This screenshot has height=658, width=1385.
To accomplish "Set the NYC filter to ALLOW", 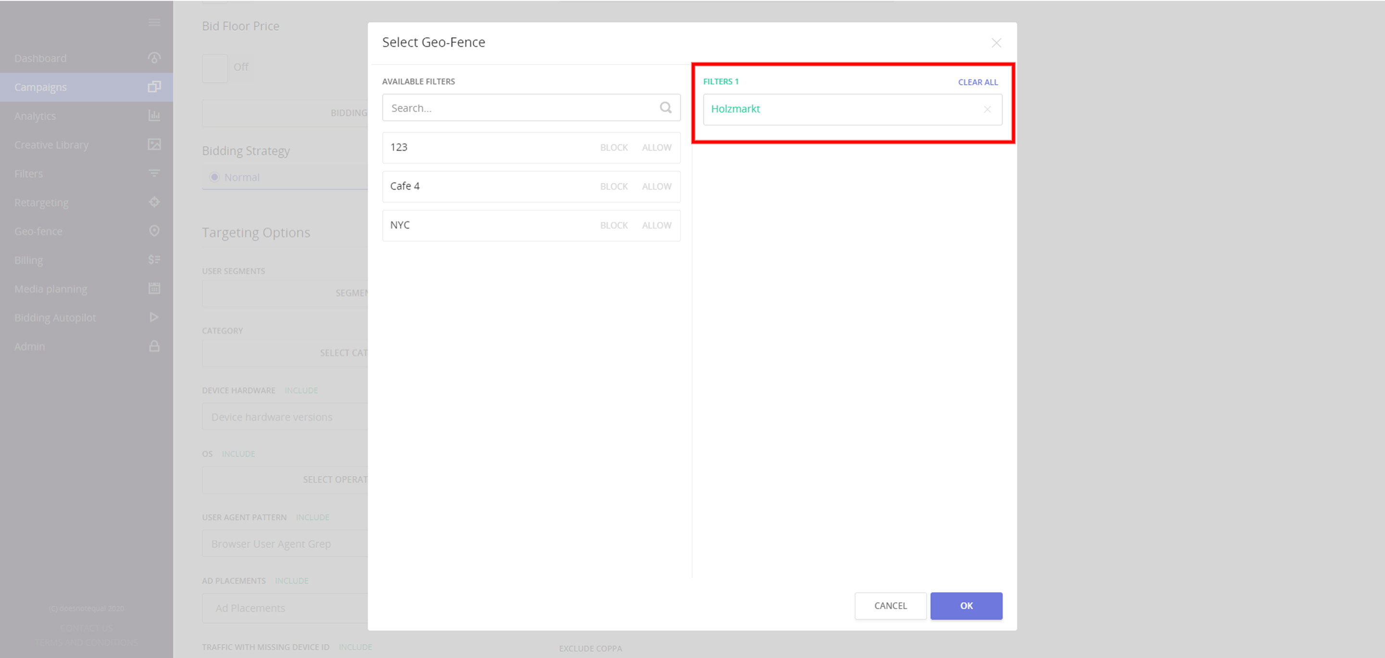I will pos(656,225).
